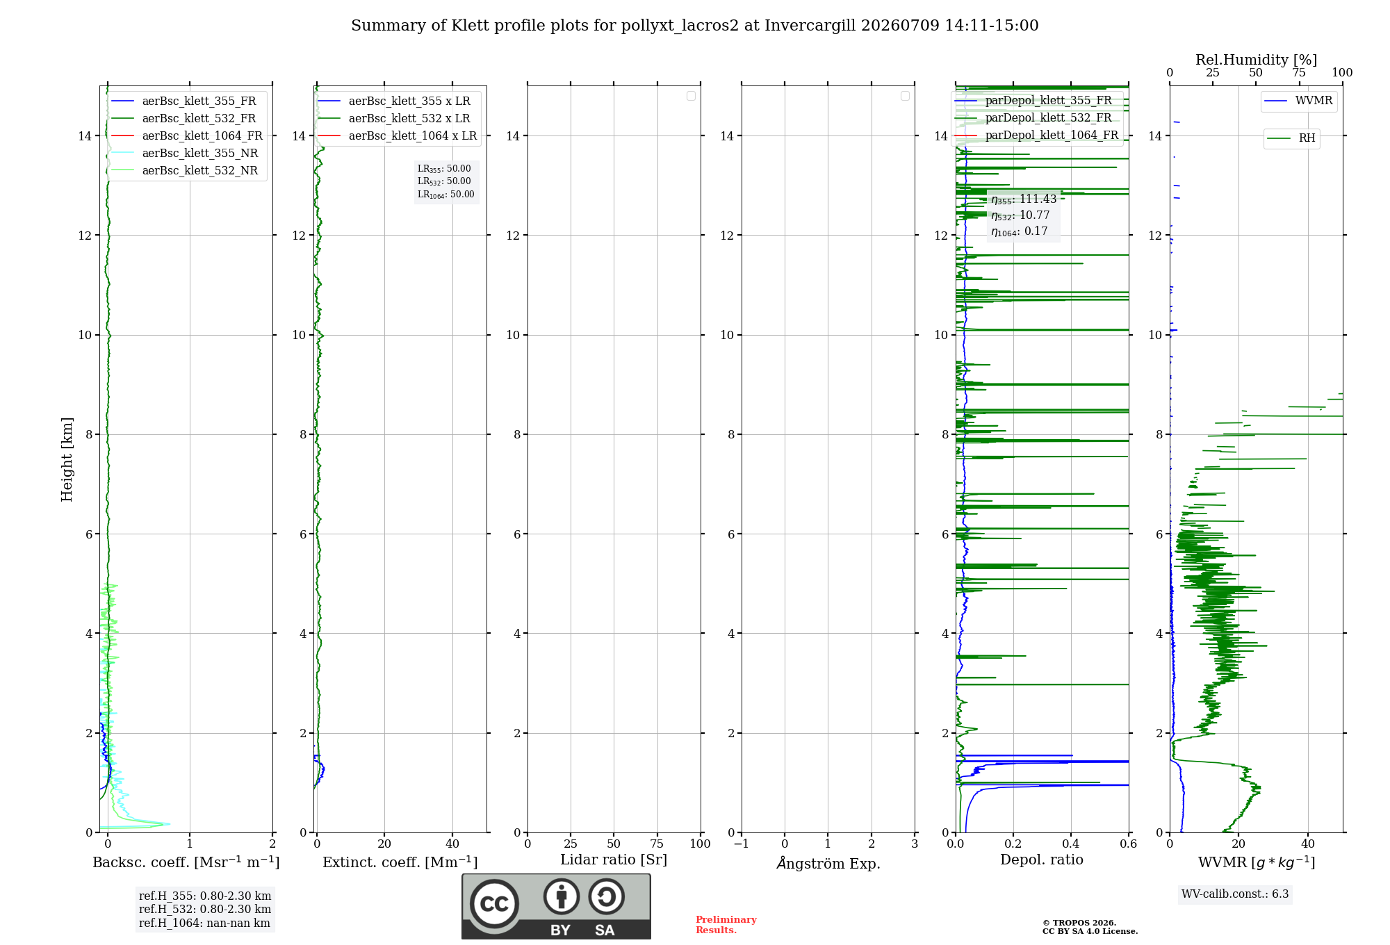Click the blue aerBsc_klett_355_FR legend line
Screen dimensions: 1390x945
pyautogui.click(x=122, y=101)
